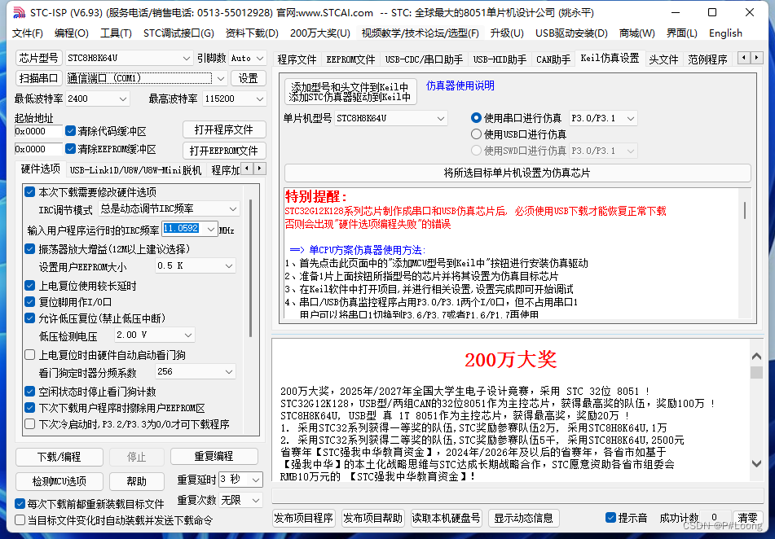Select 使用串口进行仿真 radio button
The width and height of the screenshot is (775, 539).
[476, 118]
